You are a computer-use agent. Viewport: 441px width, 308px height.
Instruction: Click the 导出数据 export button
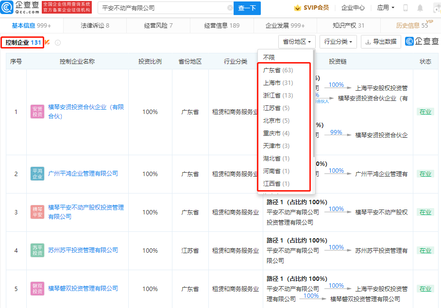[x=381, y=42]
